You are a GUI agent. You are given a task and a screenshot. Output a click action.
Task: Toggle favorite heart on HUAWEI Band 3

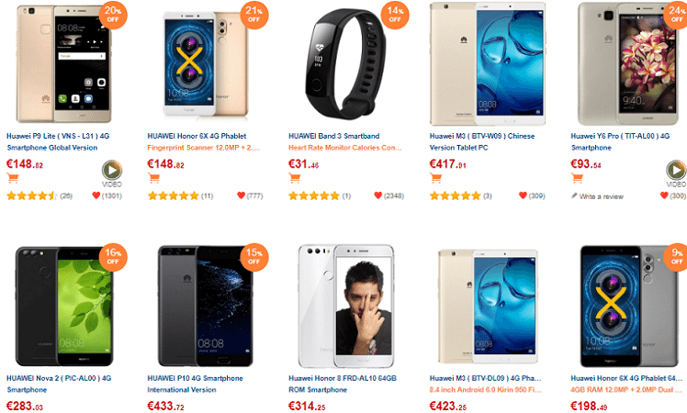pos(378,195)
